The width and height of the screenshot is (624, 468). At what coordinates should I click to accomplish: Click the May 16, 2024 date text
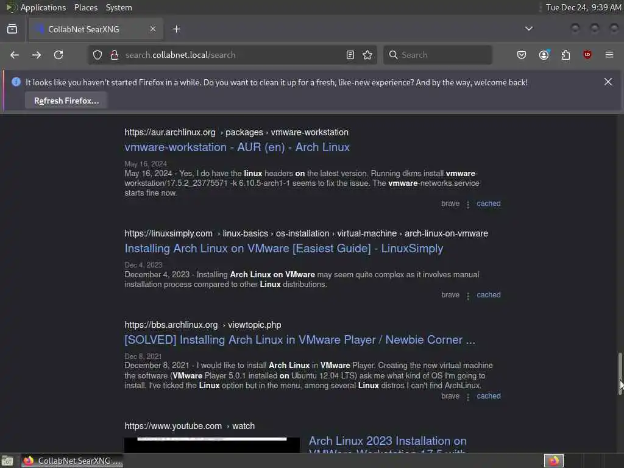pos(146,164)
